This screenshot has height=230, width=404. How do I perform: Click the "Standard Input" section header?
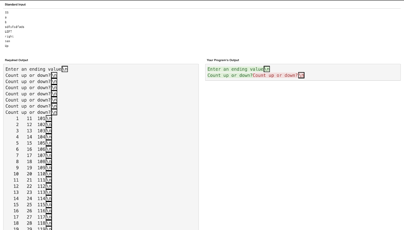[15, 4]
